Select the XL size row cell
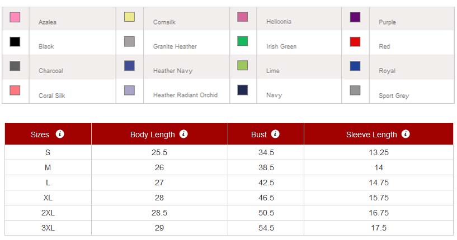457x240 pixels. click(48, 198)
